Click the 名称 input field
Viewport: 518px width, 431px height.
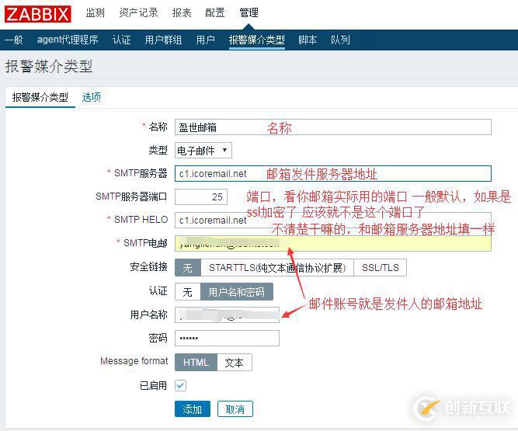[x=333, y=127]
